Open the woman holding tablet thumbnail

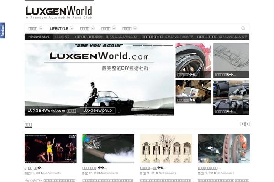(x=194, y=91)
